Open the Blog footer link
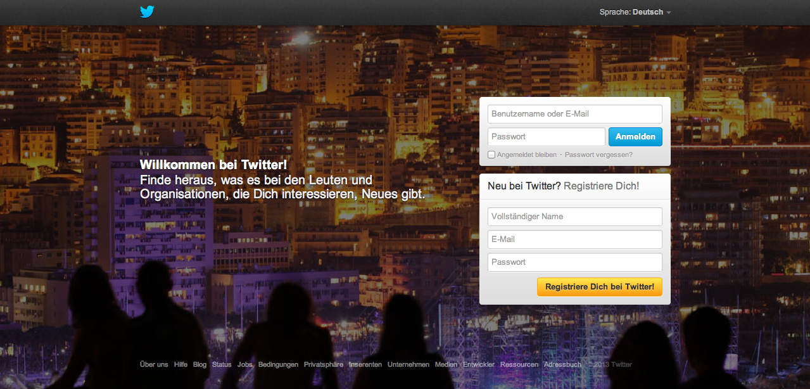Viewport: 810px width, 389px height. coord(199,364)
